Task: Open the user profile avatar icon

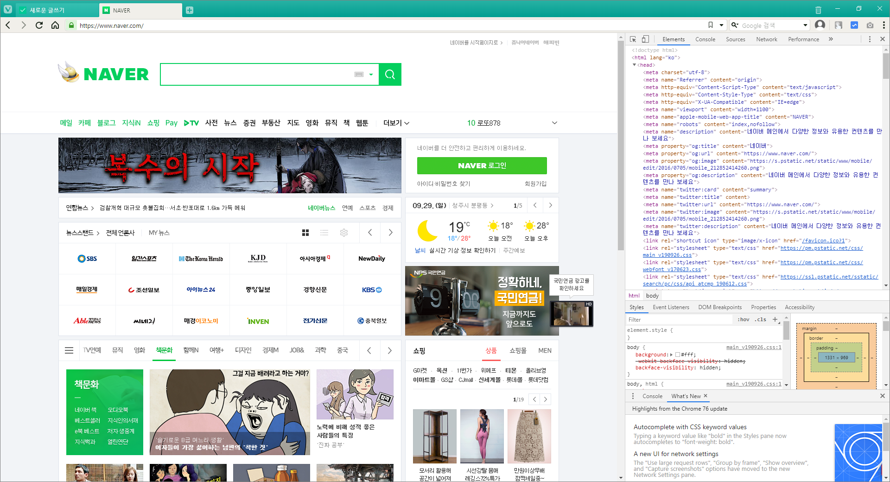Action: [x=820, y=25]
